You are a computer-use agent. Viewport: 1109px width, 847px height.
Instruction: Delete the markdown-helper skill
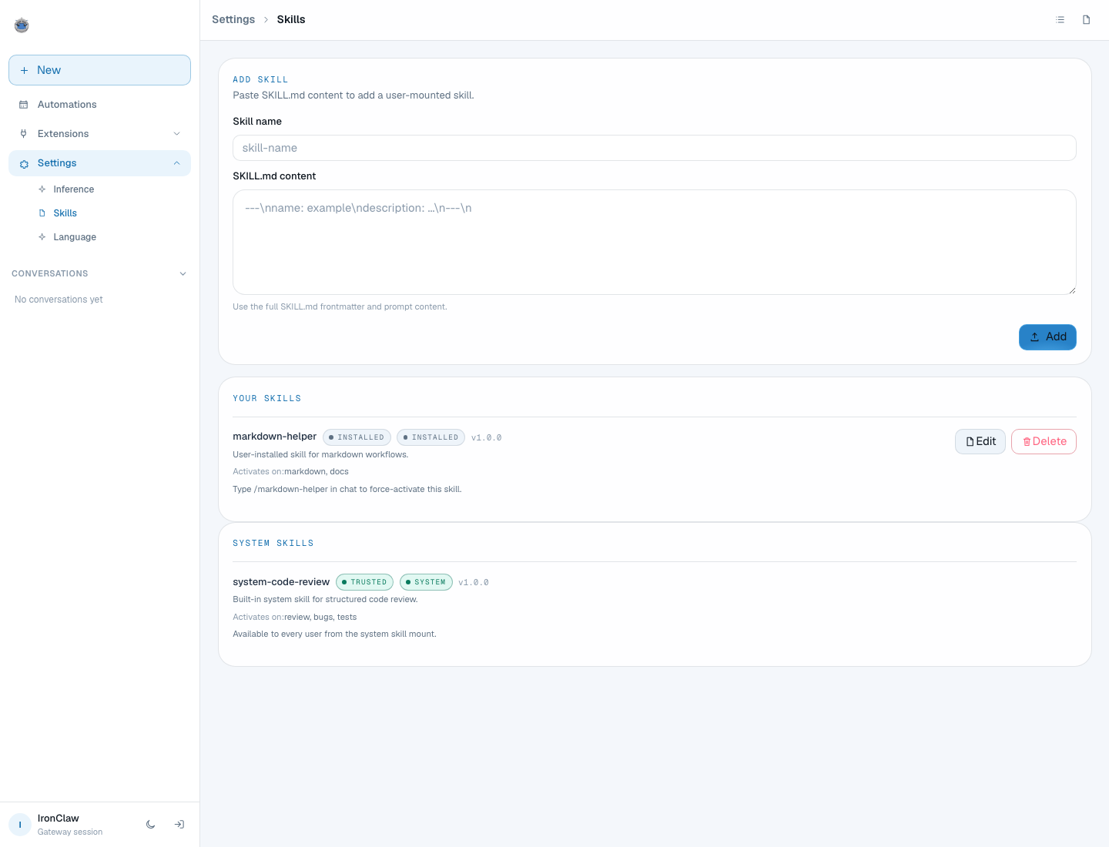(x=1044, y=441)
